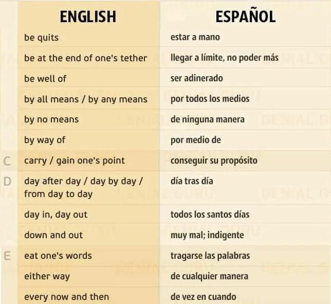Select 'eat one's words' entry

pyautogui.click(x=58, y=256)
